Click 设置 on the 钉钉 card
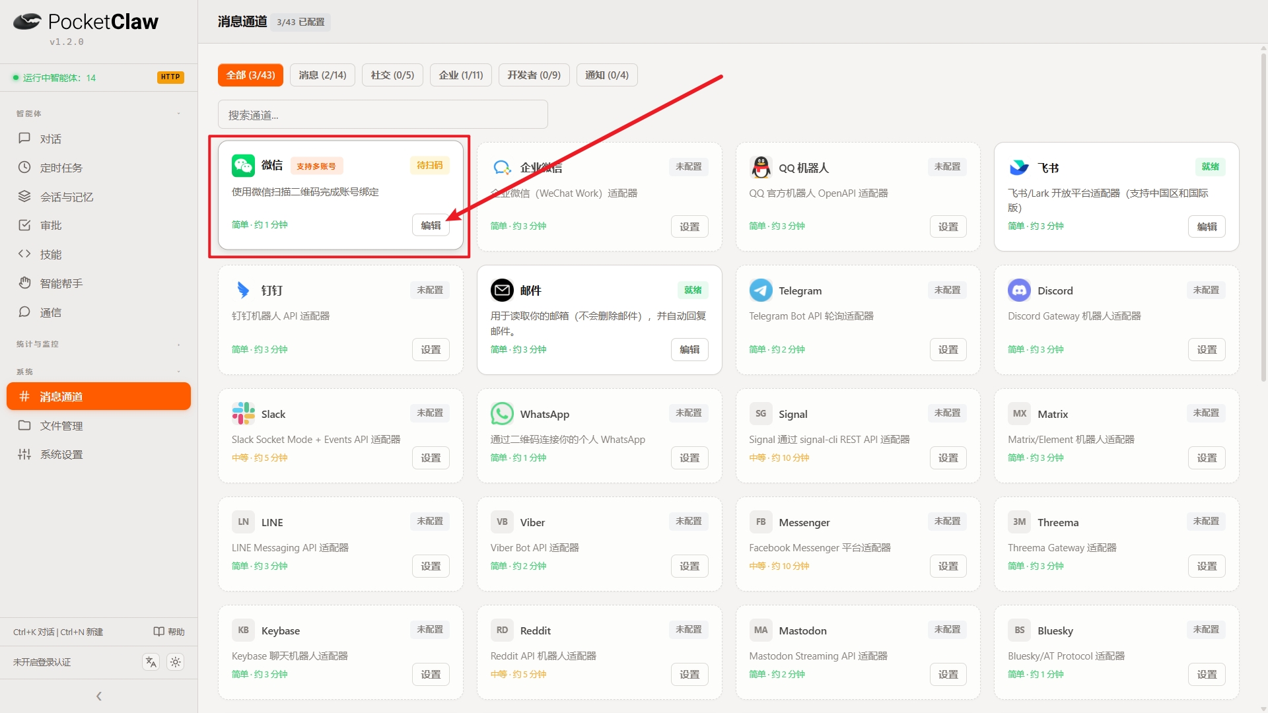1268x713 pixels. pyautogui.click(x=431, y=350)
